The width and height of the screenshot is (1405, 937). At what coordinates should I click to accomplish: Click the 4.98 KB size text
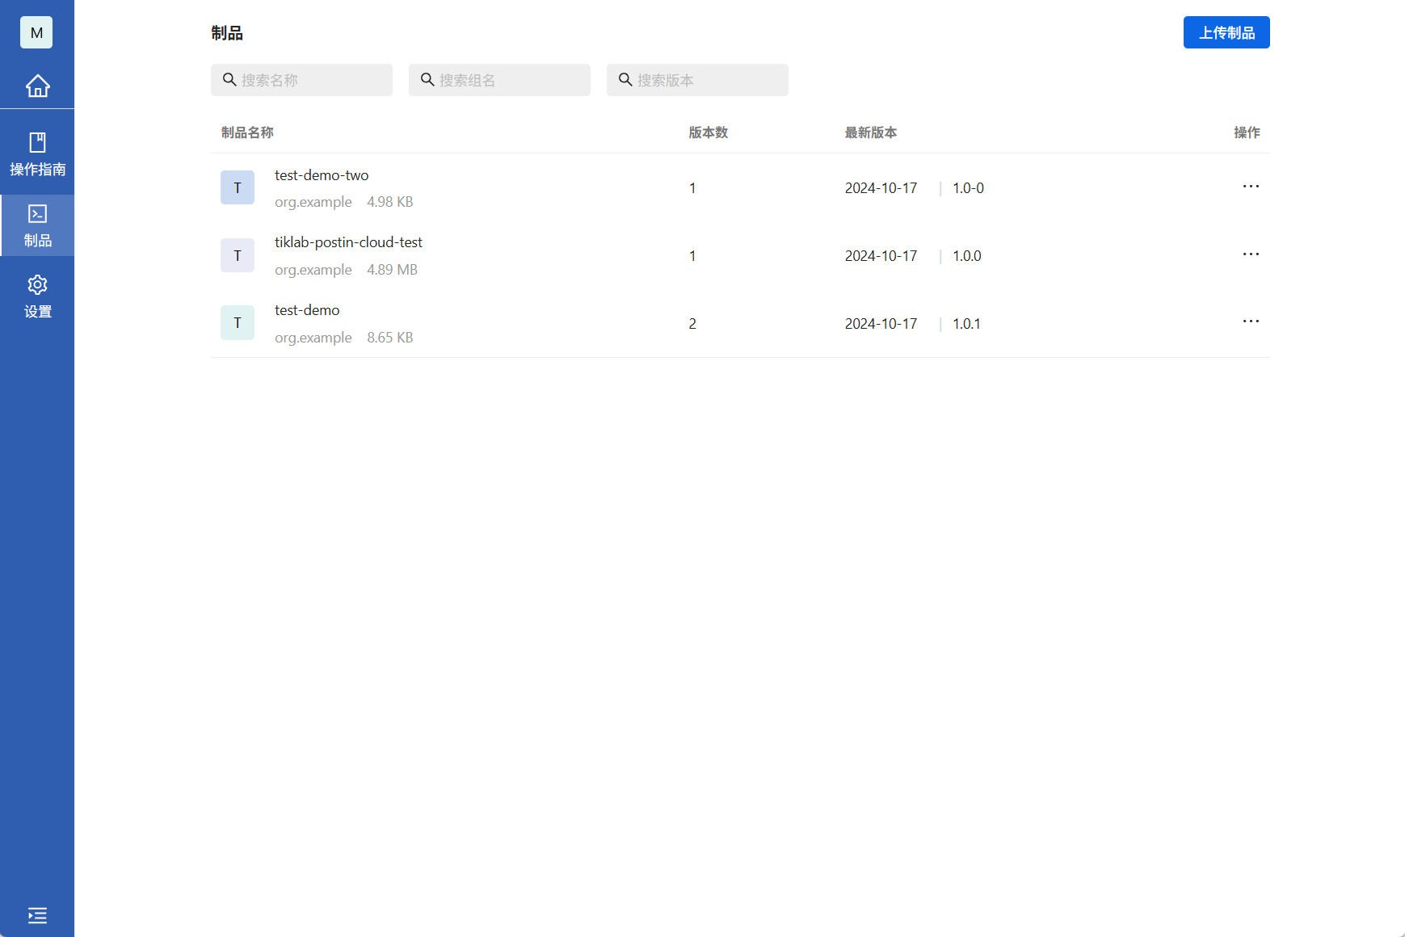pos(390,202)
